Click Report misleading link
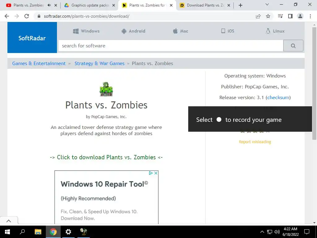This screenshot has height=238, width=317. pyautogui.click(x=255, y=142)
